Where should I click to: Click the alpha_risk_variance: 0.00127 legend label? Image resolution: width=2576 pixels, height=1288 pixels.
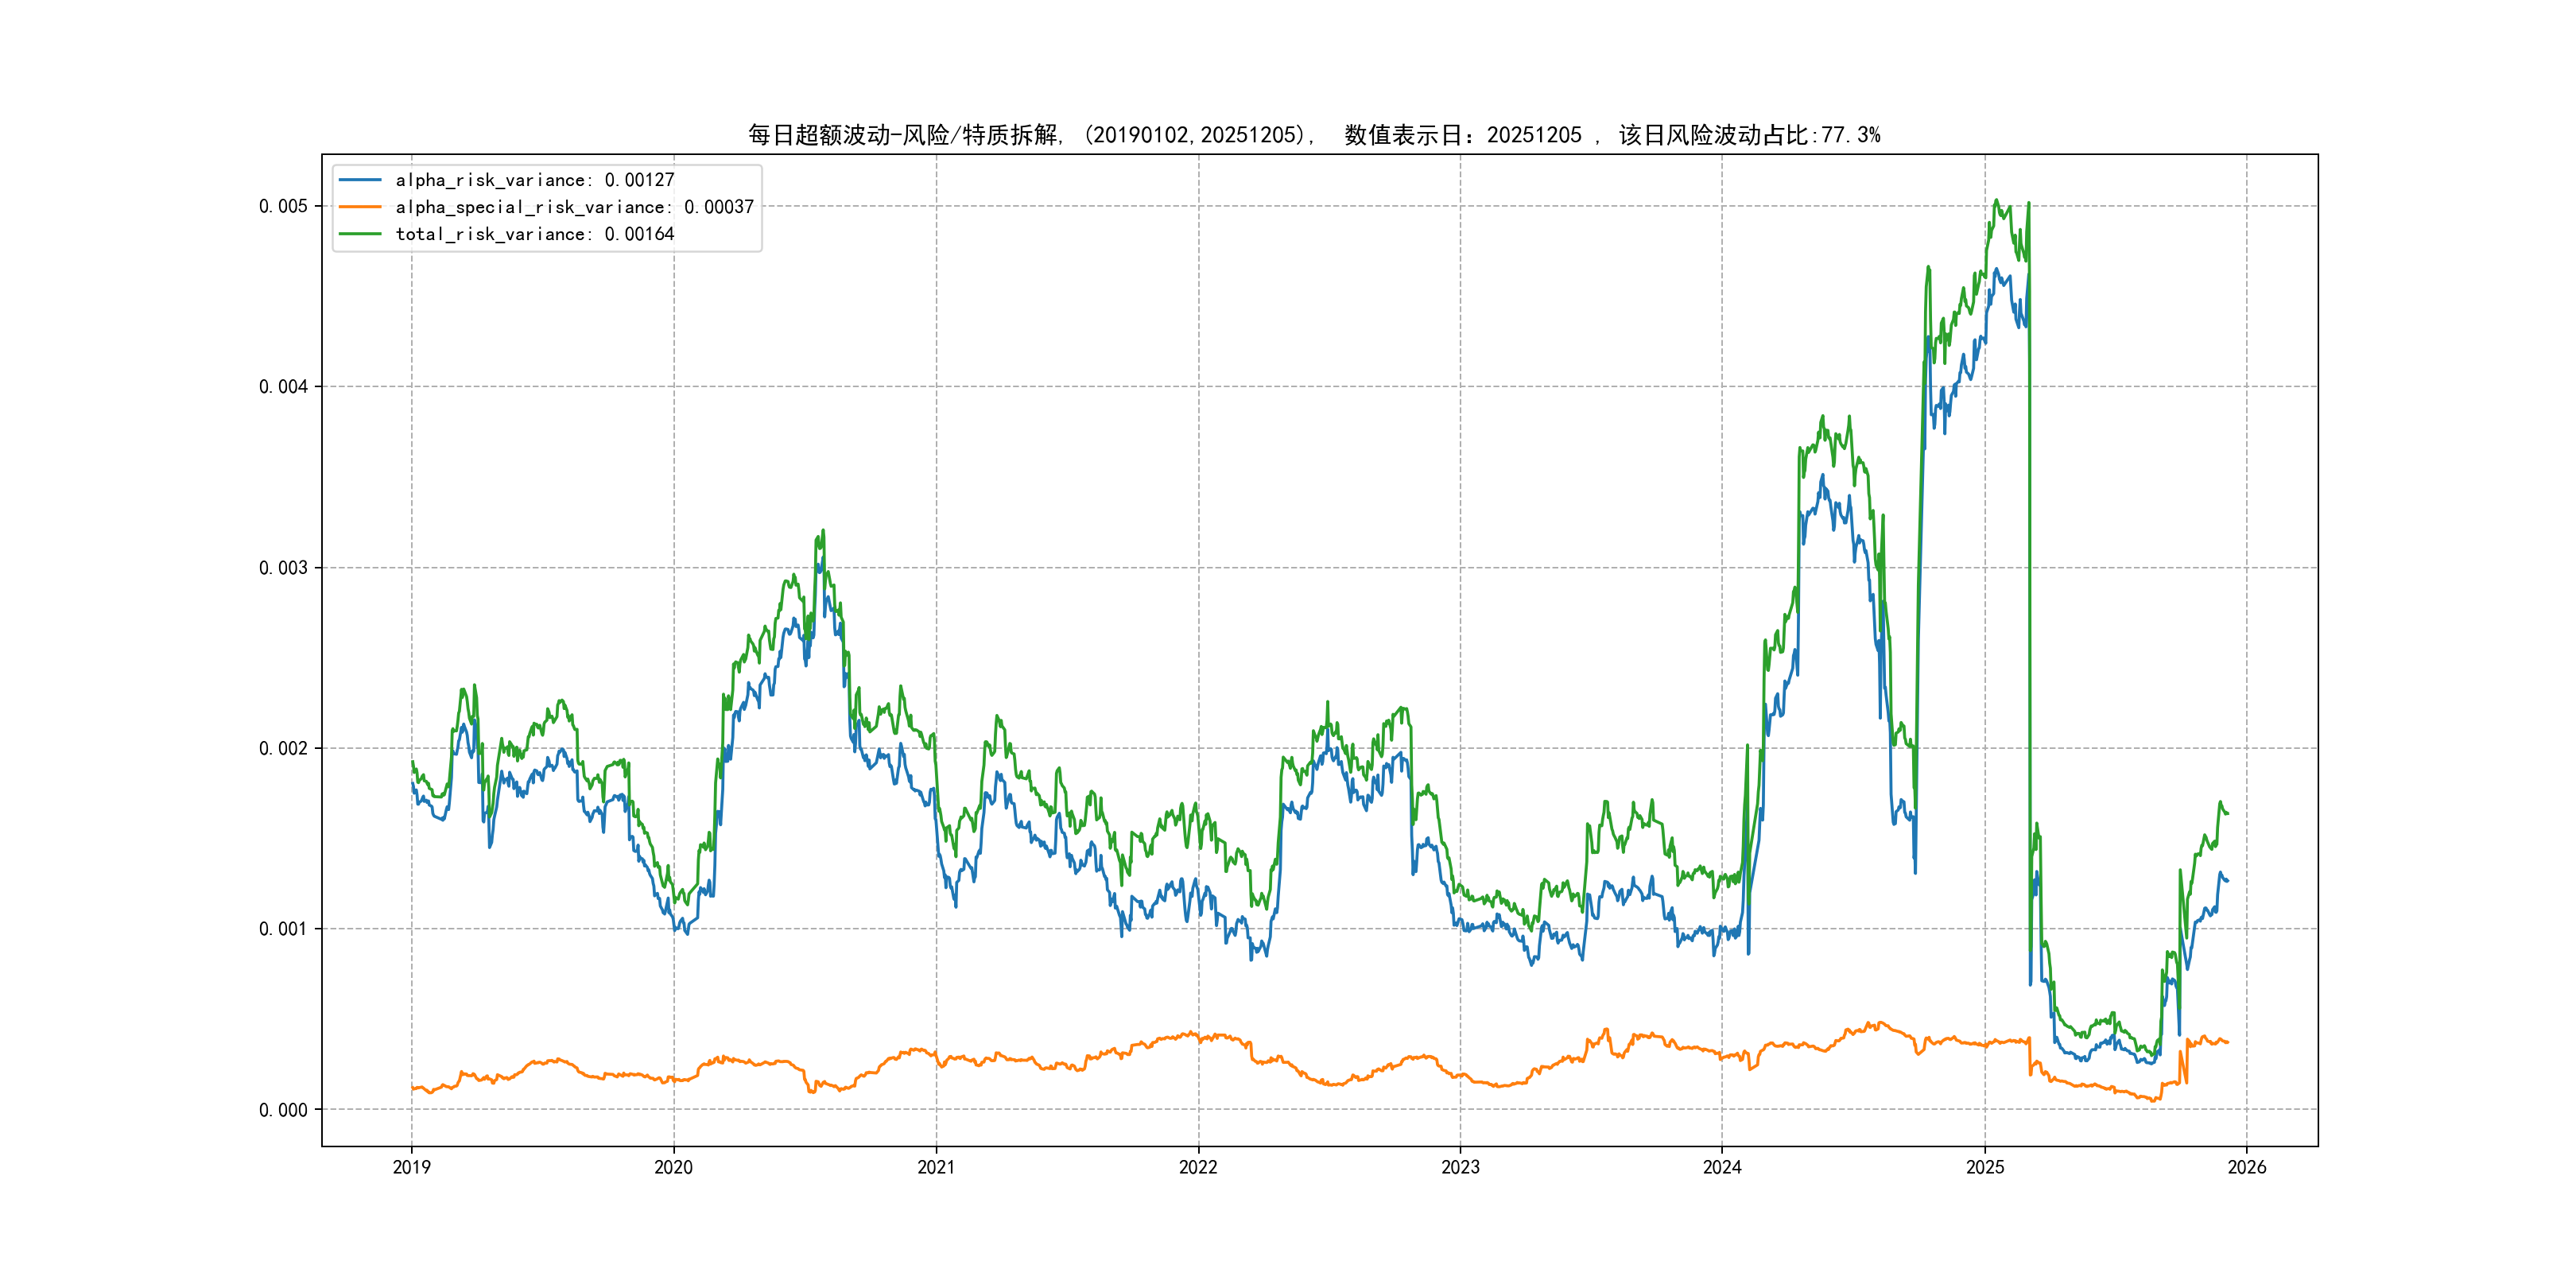(x=535, y=180)
